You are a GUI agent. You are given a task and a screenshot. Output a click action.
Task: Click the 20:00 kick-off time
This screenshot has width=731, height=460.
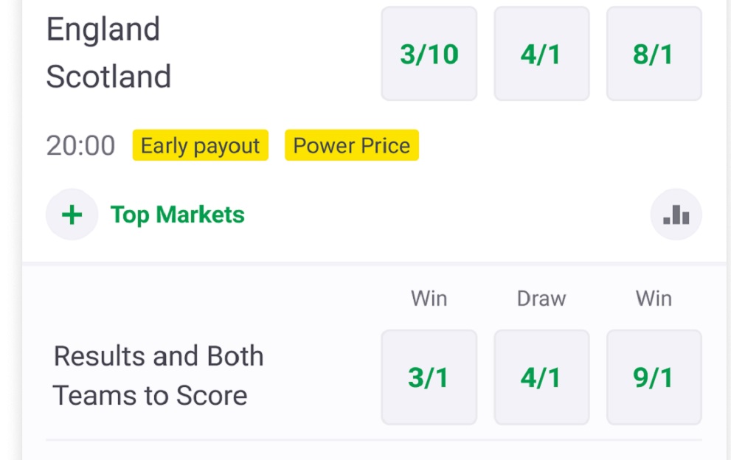[80, 146]
